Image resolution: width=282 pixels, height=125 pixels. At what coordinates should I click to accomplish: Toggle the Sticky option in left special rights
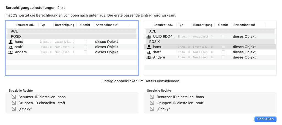(14, 109)
